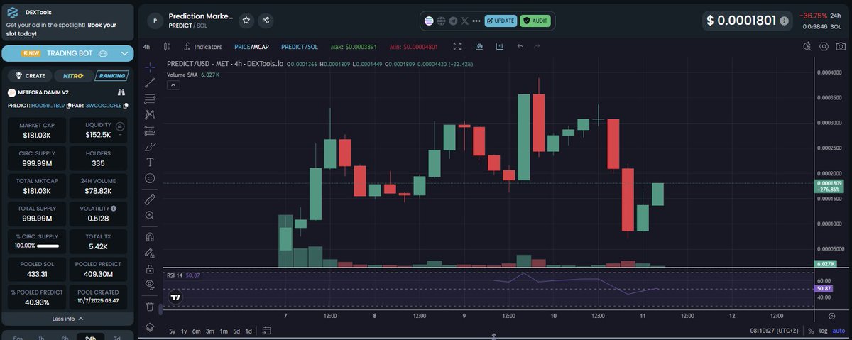This screenshot has height=340, width=852.
Task: Select the Text annotation tool
Action: click(150, 163)
